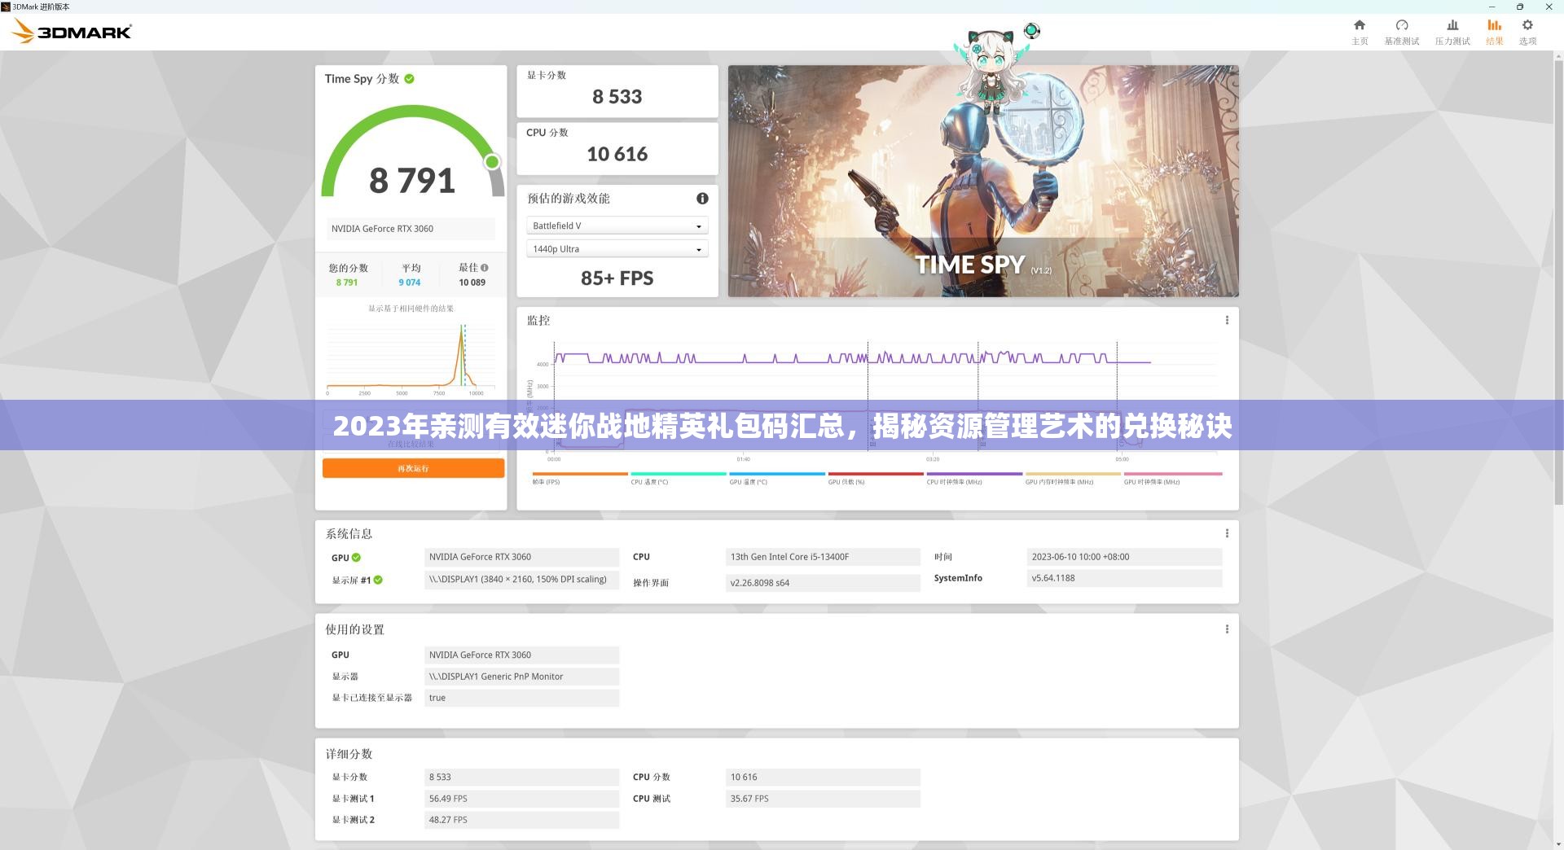Screen dimensions: 1564x850
Task: Click the orange 帧率 legend color bar
Action: point(579,473)
